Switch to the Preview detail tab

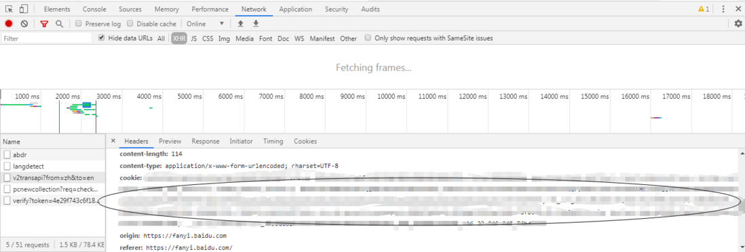[x=170, y=141]
